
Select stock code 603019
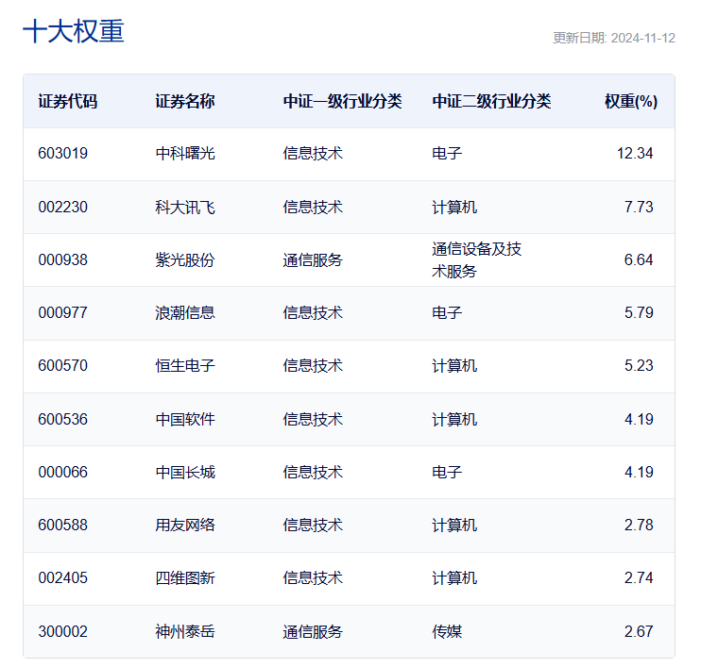(63, 153)
